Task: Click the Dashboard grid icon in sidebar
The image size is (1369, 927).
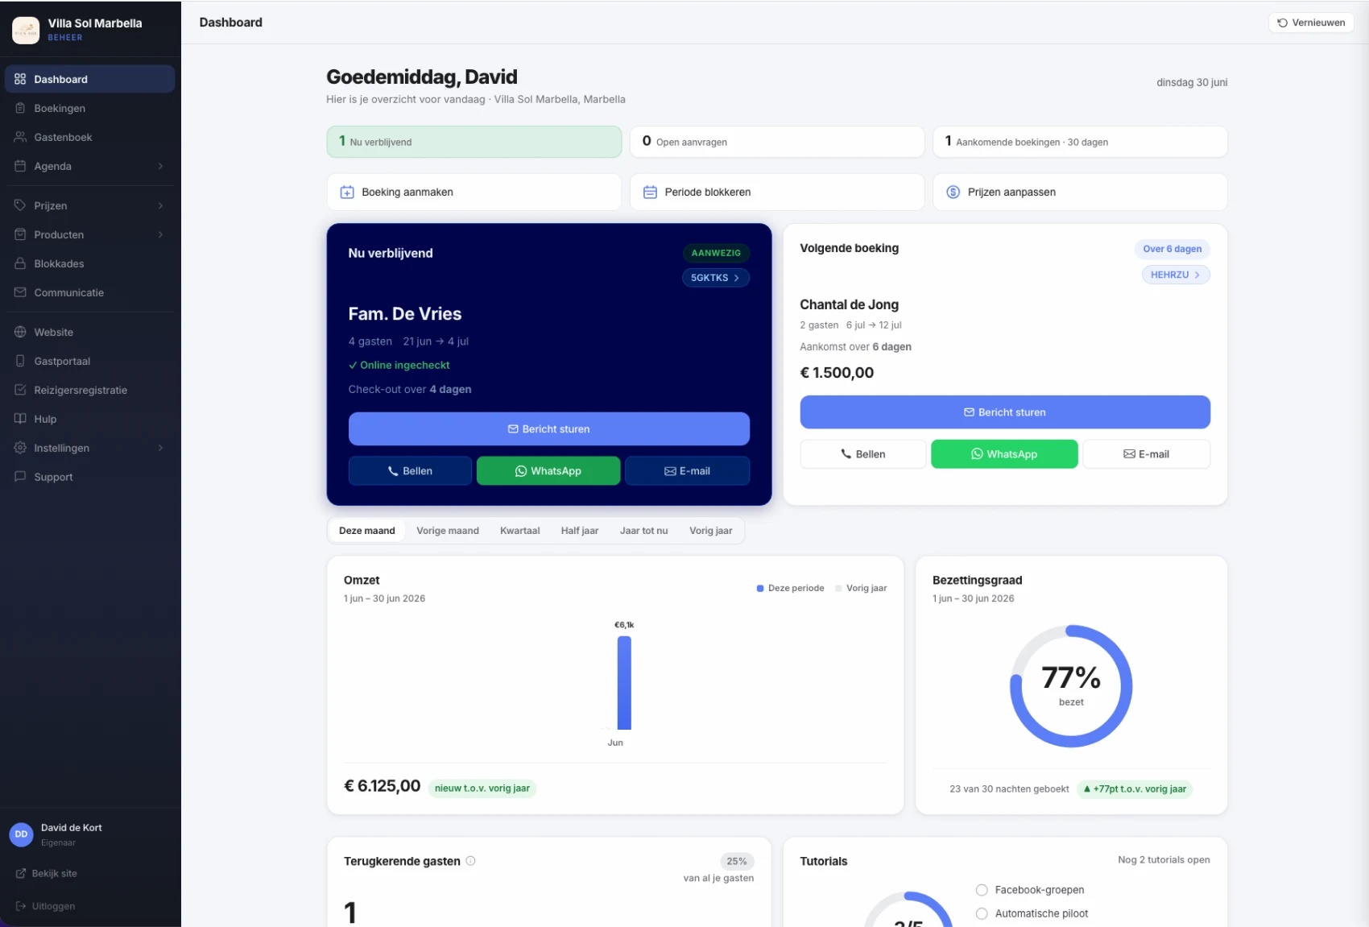Action: point(20,79)
